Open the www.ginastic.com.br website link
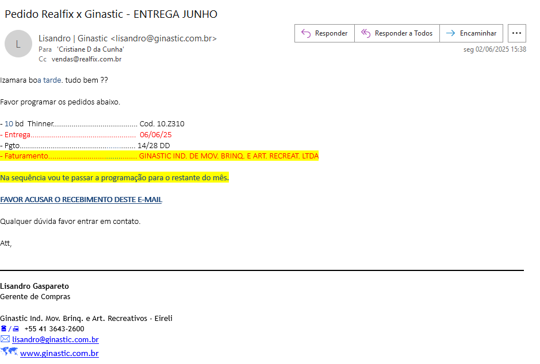The width and height of the screenshot is (540, 364). [x=59, y=353]
